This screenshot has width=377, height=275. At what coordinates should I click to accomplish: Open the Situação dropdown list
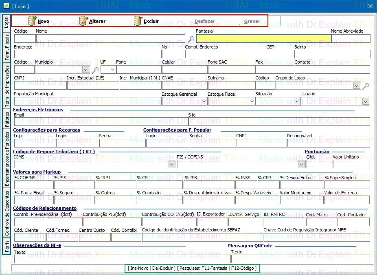(298, 101)
